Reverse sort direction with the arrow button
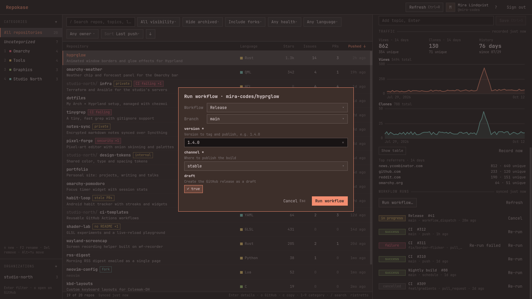 pos(150,34)
